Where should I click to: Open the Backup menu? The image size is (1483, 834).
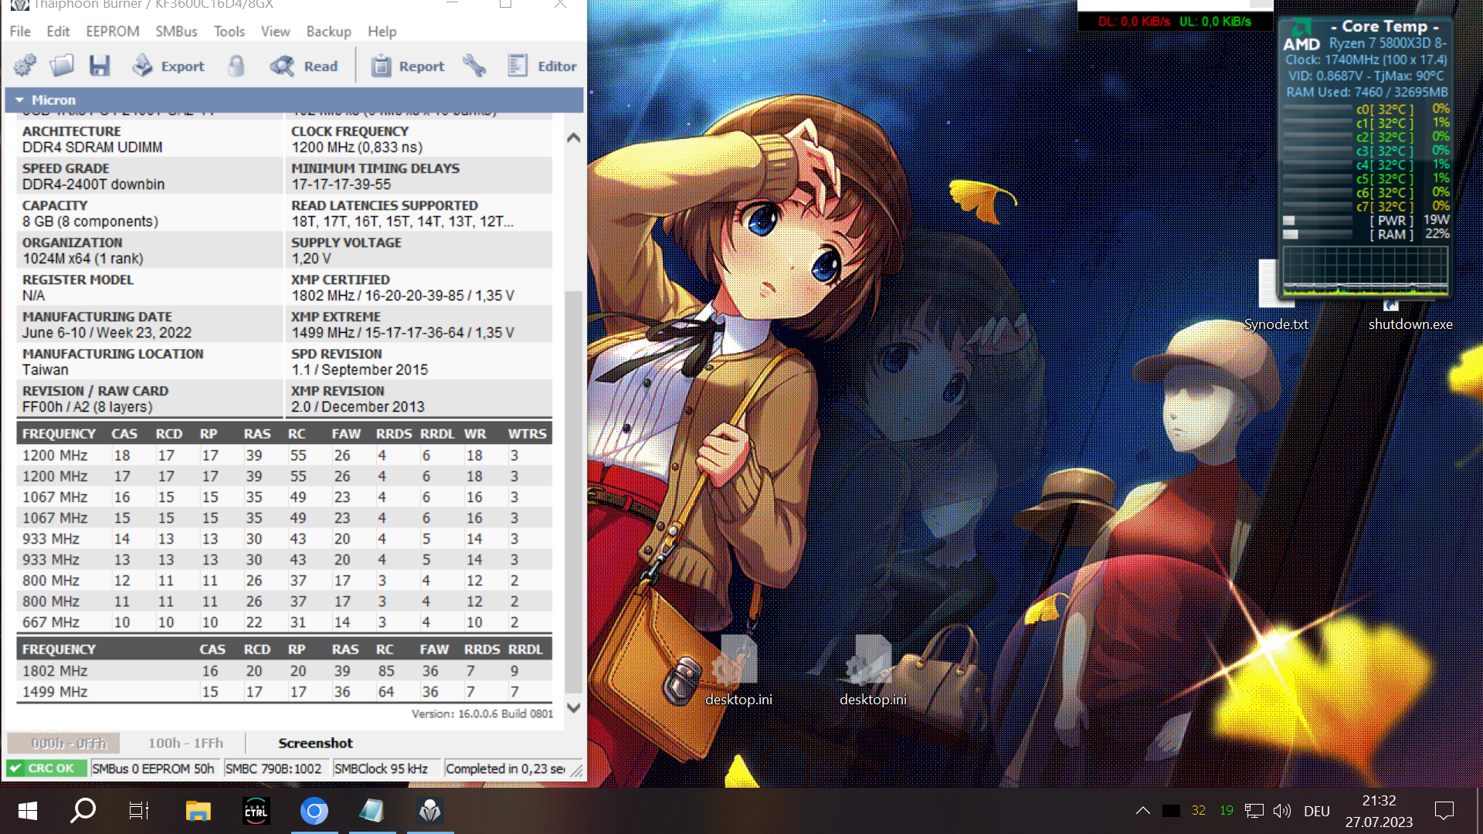328,31
